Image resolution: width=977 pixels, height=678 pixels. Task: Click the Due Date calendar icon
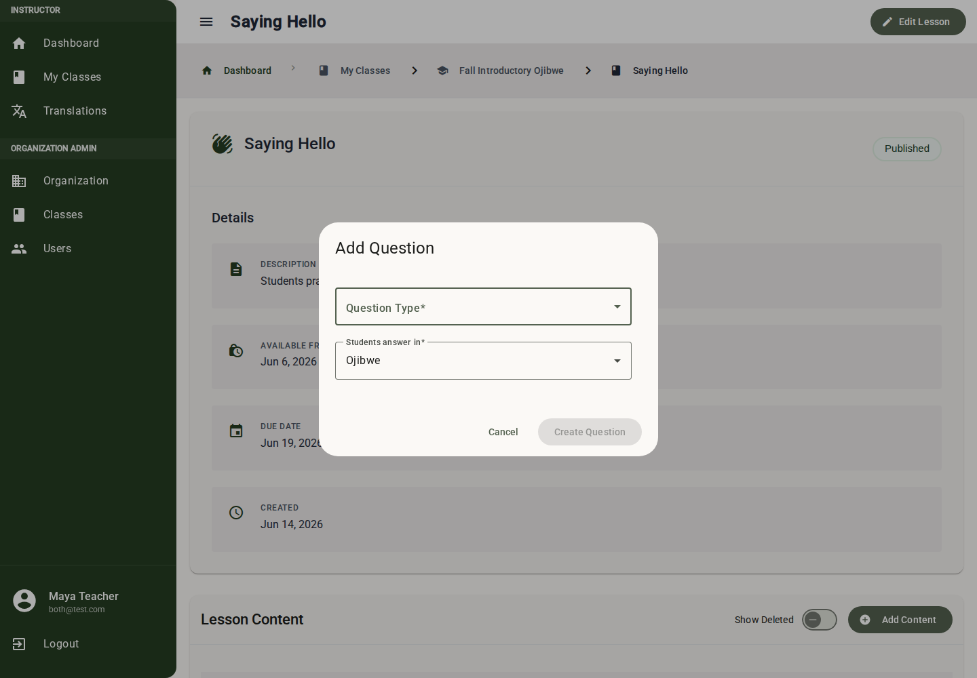click(236, 431)
